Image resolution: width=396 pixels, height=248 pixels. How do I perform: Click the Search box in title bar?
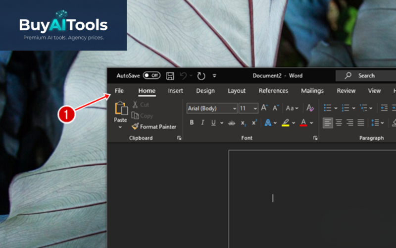coord(366,76)
